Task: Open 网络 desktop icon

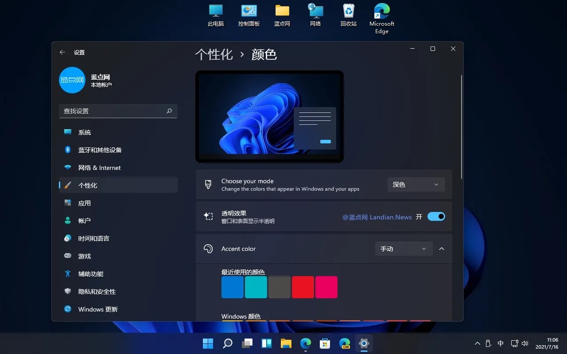Action: (x=315, y=15)
